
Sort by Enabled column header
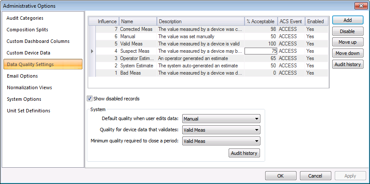316,21
